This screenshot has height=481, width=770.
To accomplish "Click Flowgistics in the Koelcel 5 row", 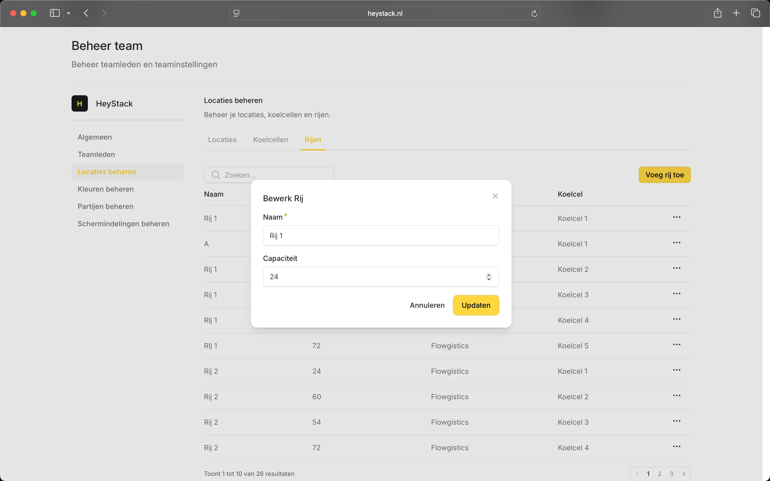I will pos(449,346).
